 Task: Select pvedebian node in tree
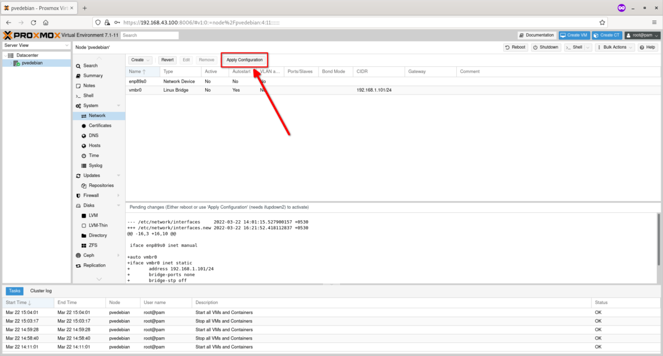(x=32, y=63)
